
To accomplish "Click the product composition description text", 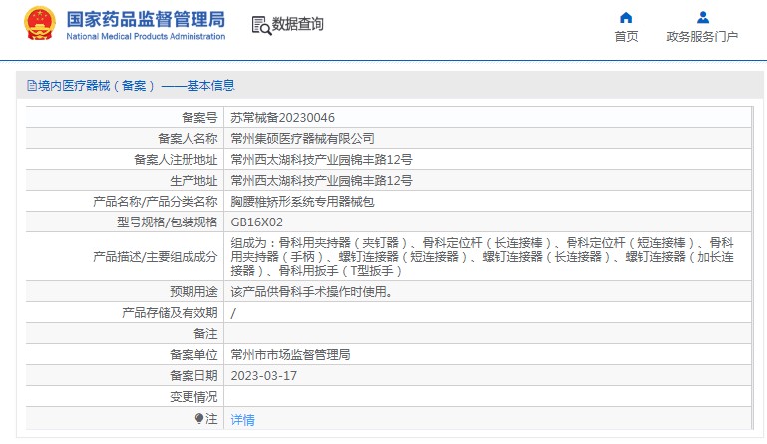I will point(483,257).
